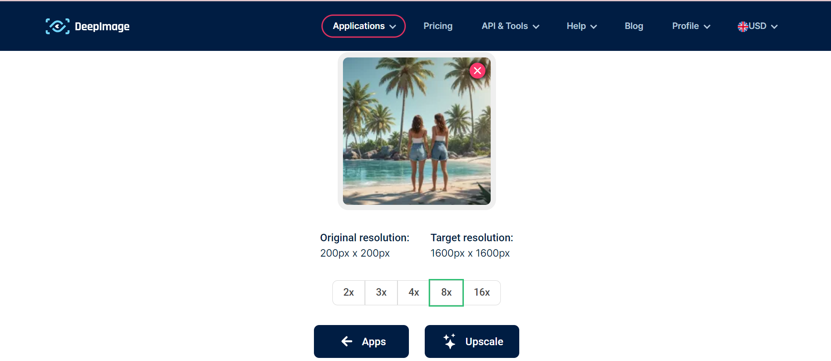
Task: Switch to the 4x scale setting
Action: 413,292
